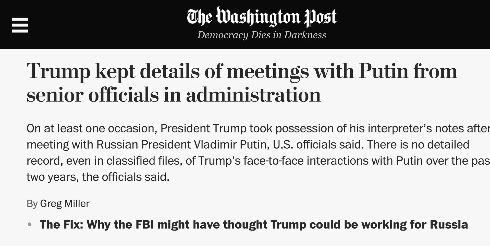Click the word "Russia" in The Fix link
The width and height of the screenshot is (490, 246).
(449, 225)
